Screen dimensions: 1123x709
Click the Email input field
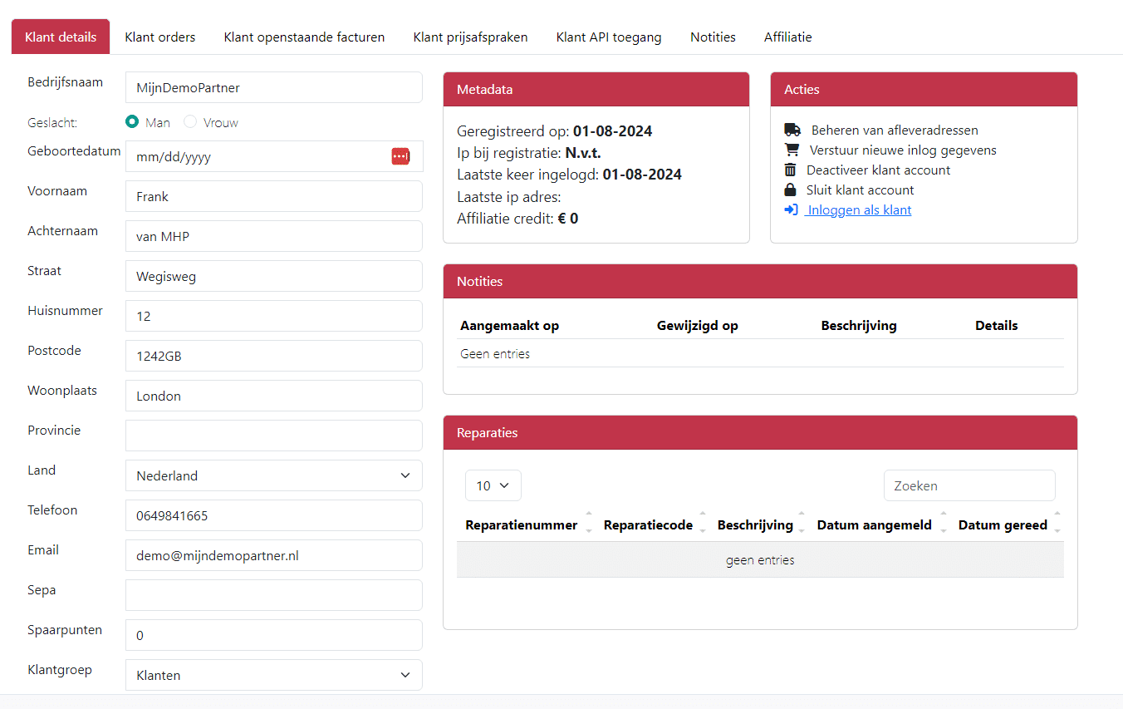tap(274, 556)
